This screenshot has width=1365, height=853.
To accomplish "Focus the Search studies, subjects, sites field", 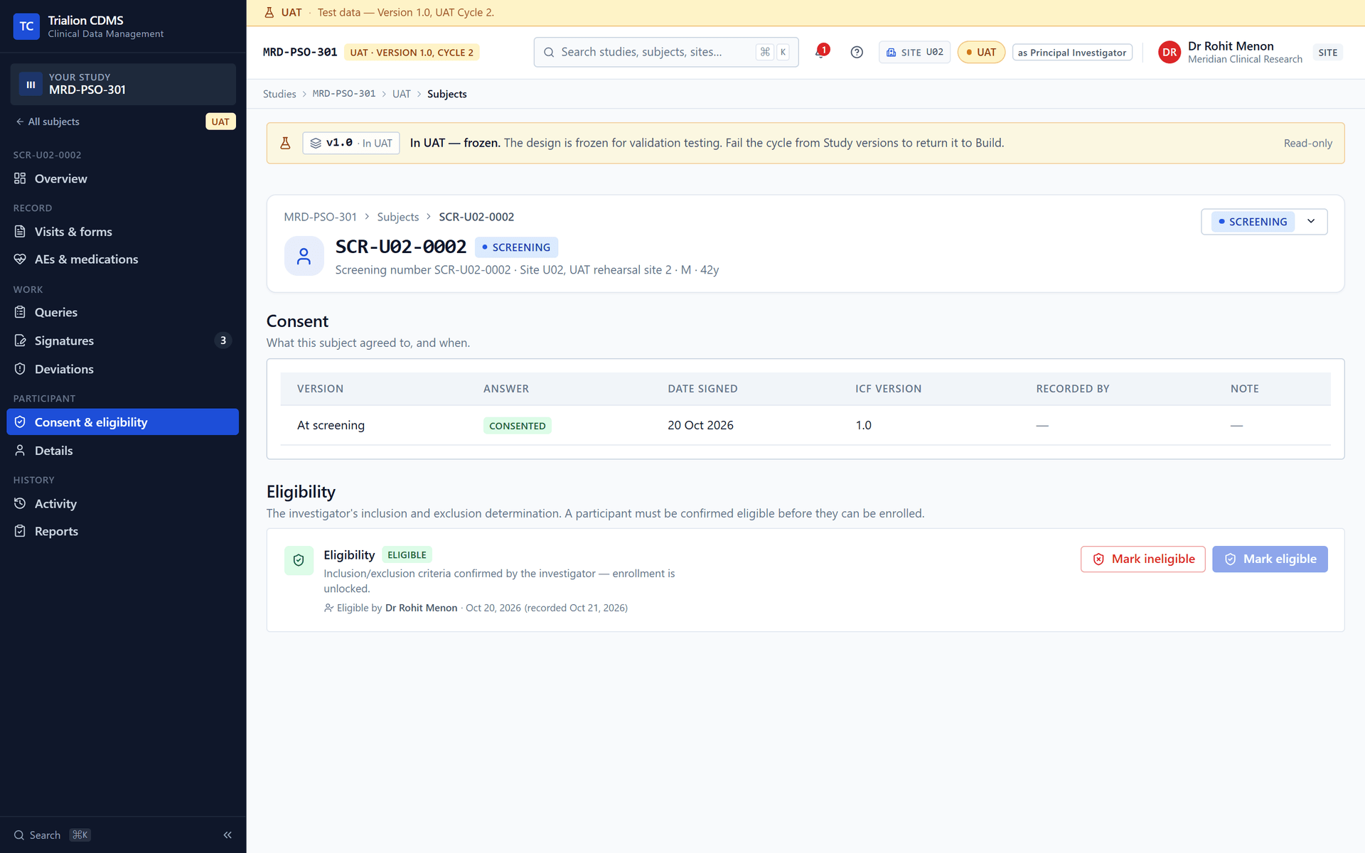I will 665,52.
